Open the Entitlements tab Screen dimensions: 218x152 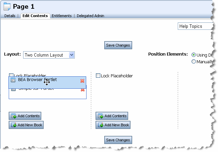pos(61,16)
